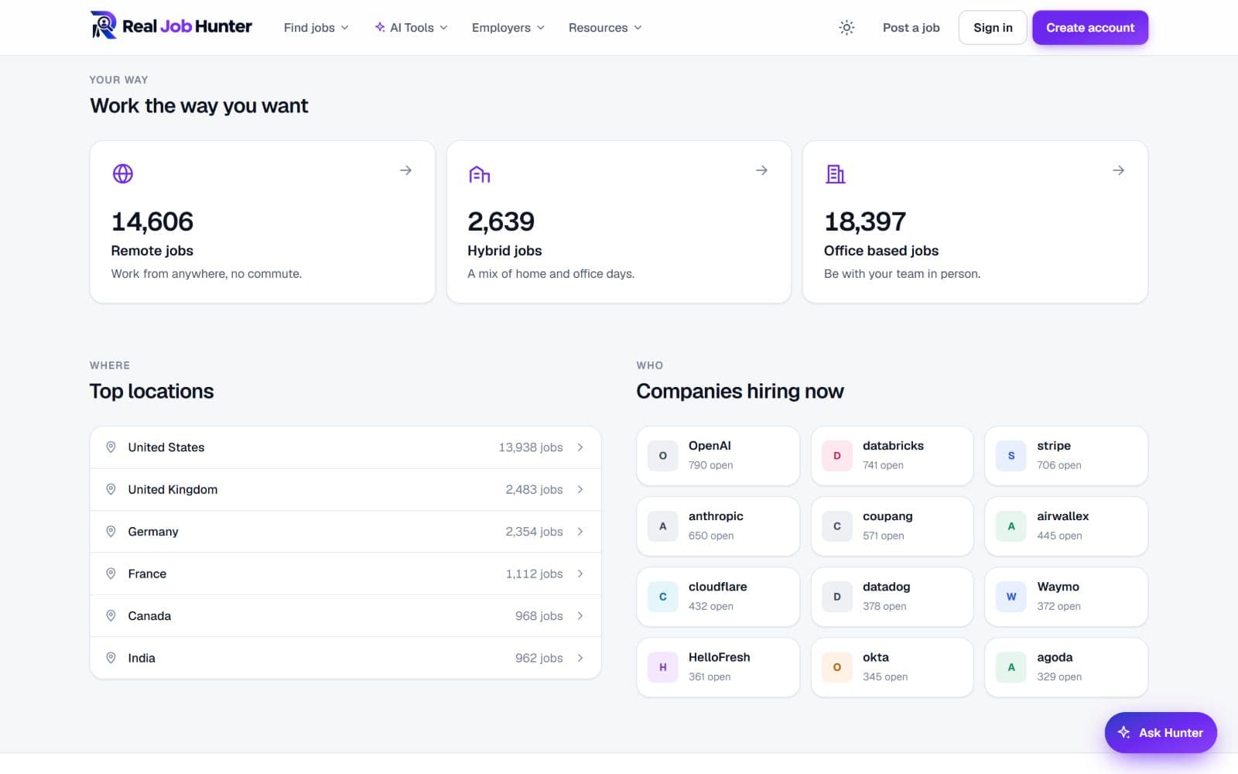Click the arrow on the Remote jobs card
Image resolution: width=1238 pixels, height=774 pixels.
click(405, 170)
